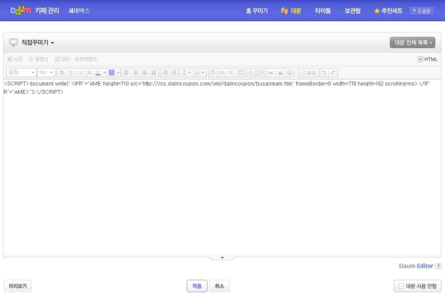445x296 pixels.
Task: Insert a quotation block
Action: pos(271,73)
